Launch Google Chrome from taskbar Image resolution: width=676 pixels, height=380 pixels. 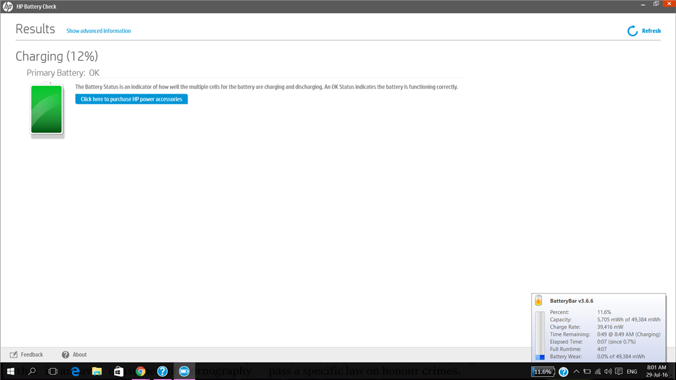(x=141, y=371)
